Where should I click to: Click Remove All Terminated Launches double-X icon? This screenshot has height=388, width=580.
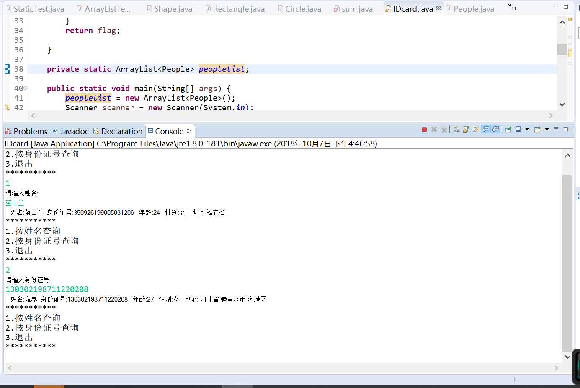pos(444,130)
